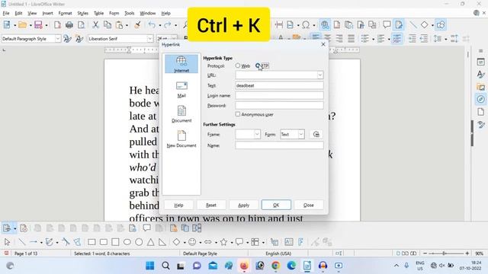Click the Reset button

[211, 205]
